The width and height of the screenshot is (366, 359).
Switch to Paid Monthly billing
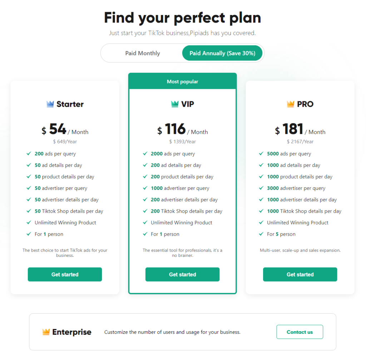[x=142, y=53]
